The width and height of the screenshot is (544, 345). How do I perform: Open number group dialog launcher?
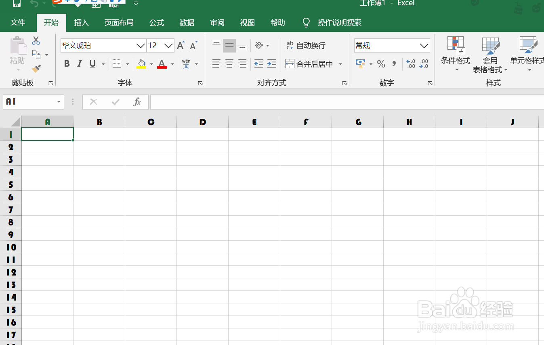click(x=430, y=83)
